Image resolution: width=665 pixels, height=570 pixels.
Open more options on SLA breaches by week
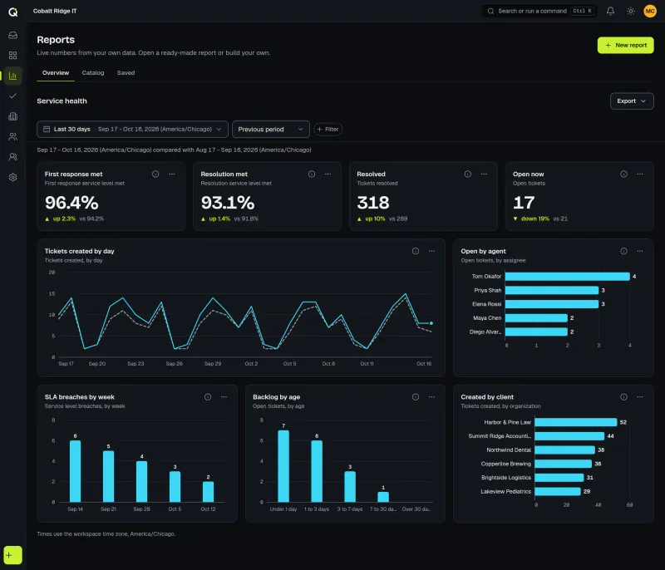pyautogui.click(x=224, y=397)
